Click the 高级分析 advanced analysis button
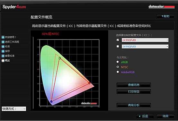 coord(134,105)
